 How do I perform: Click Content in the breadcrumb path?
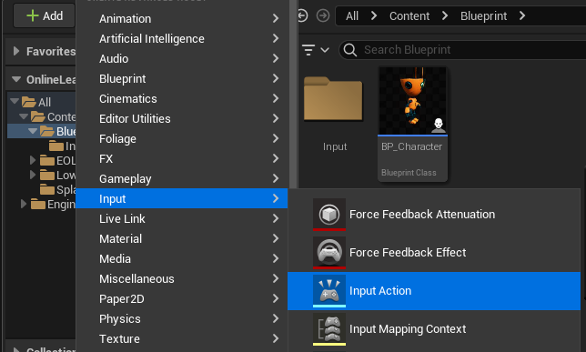click(x=409, y=16)
